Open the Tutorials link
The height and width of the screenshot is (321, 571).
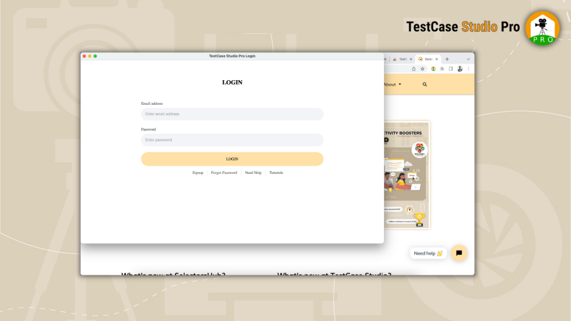click(x=276, y=173)
